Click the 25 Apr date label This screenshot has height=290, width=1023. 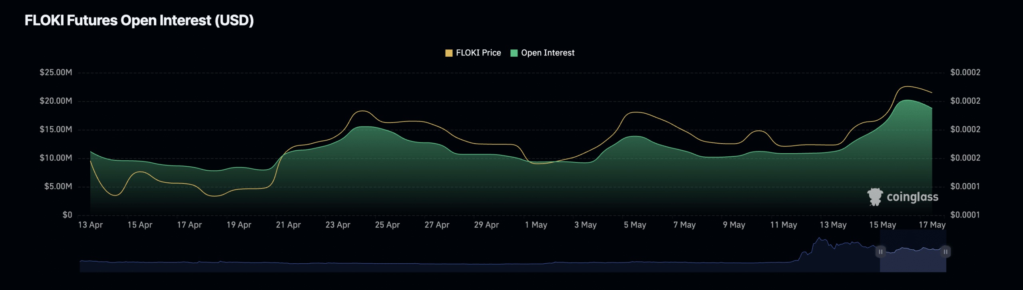tap(388, 225)
